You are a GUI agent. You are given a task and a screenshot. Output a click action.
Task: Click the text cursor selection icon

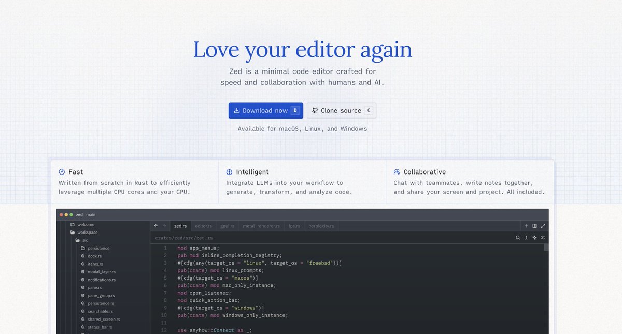pos(526,238)
